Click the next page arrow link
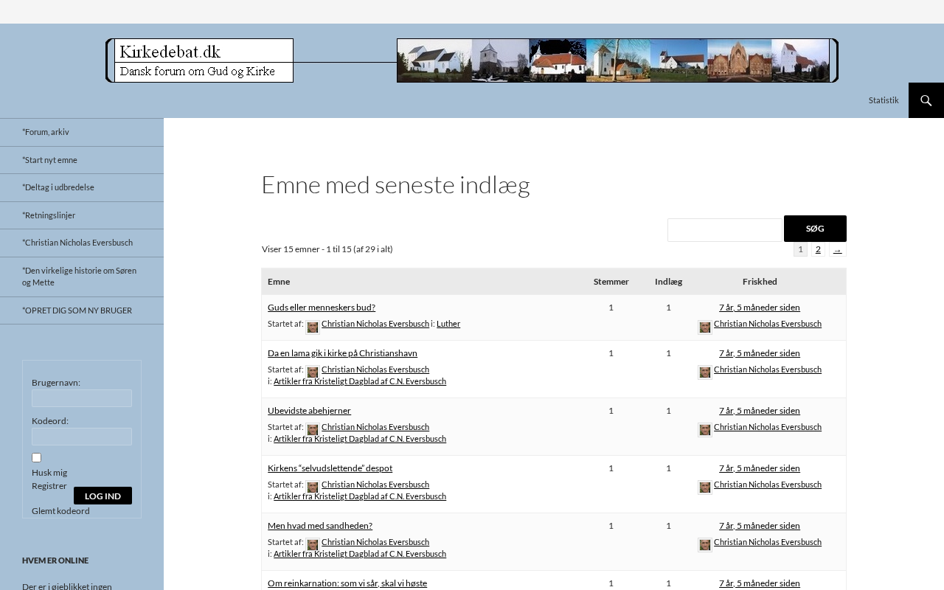Image resolution: width=944 pixels, height=590 pixels. (x=837, y=249)
